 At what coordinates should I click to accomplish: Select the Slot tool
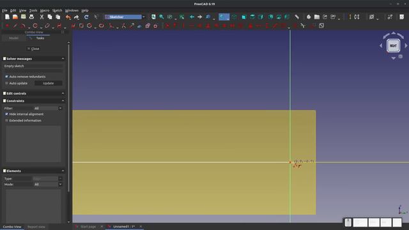point(101,26)
